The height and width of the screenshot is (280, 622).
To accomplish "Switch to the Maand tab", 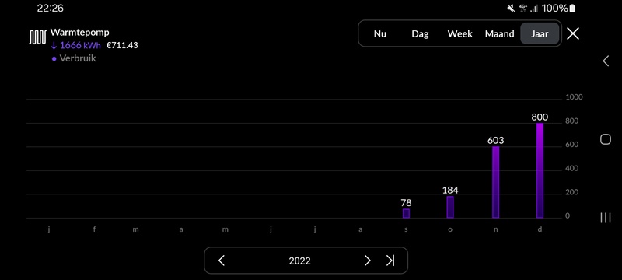I will (x=500, y=33).
